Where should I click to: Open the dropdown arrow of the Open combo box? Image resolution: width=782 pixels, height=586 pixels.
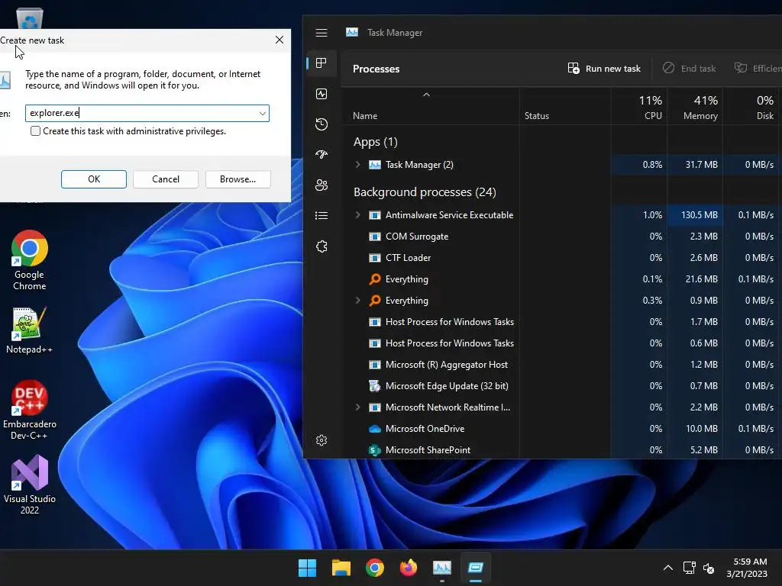(263, 113)
